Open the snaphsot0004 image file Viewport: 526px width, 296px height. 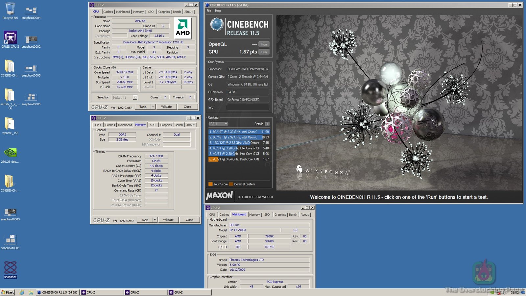tap(31, 11)
